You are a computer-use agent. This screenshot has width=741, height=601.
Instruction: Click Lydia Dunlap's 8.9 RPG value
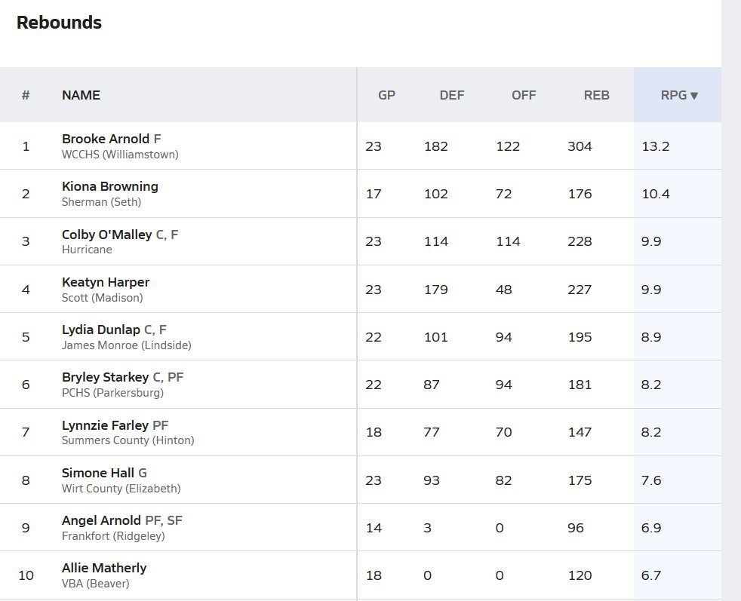pyautogui.click(x=651, y=338)
